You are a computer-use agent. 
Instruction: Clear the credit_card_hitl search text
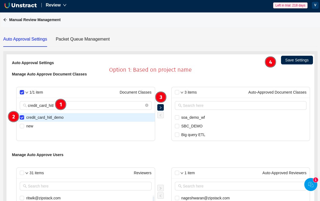[147, 105]
